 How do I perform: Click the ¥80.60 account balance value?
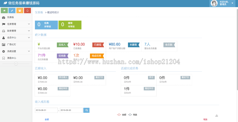click(x=115, y=44)
